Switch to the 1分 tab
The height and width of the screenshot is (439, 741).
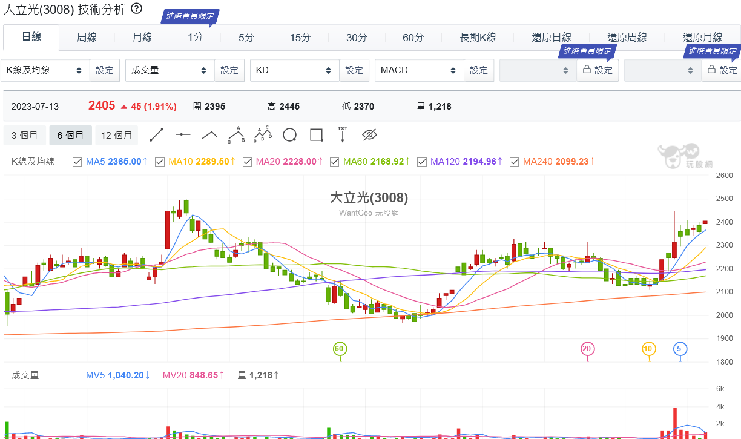pos(195,38)
